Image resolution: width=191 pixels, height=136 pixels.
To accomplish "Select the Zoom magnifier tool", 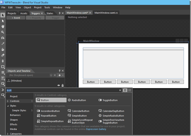I will click(3, 32).
